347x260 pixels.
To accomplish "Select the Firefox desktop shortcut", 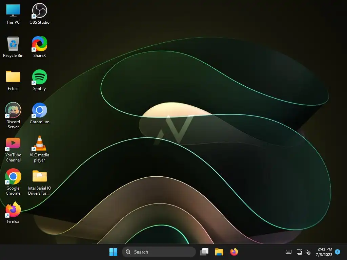I will coord(13,213).
